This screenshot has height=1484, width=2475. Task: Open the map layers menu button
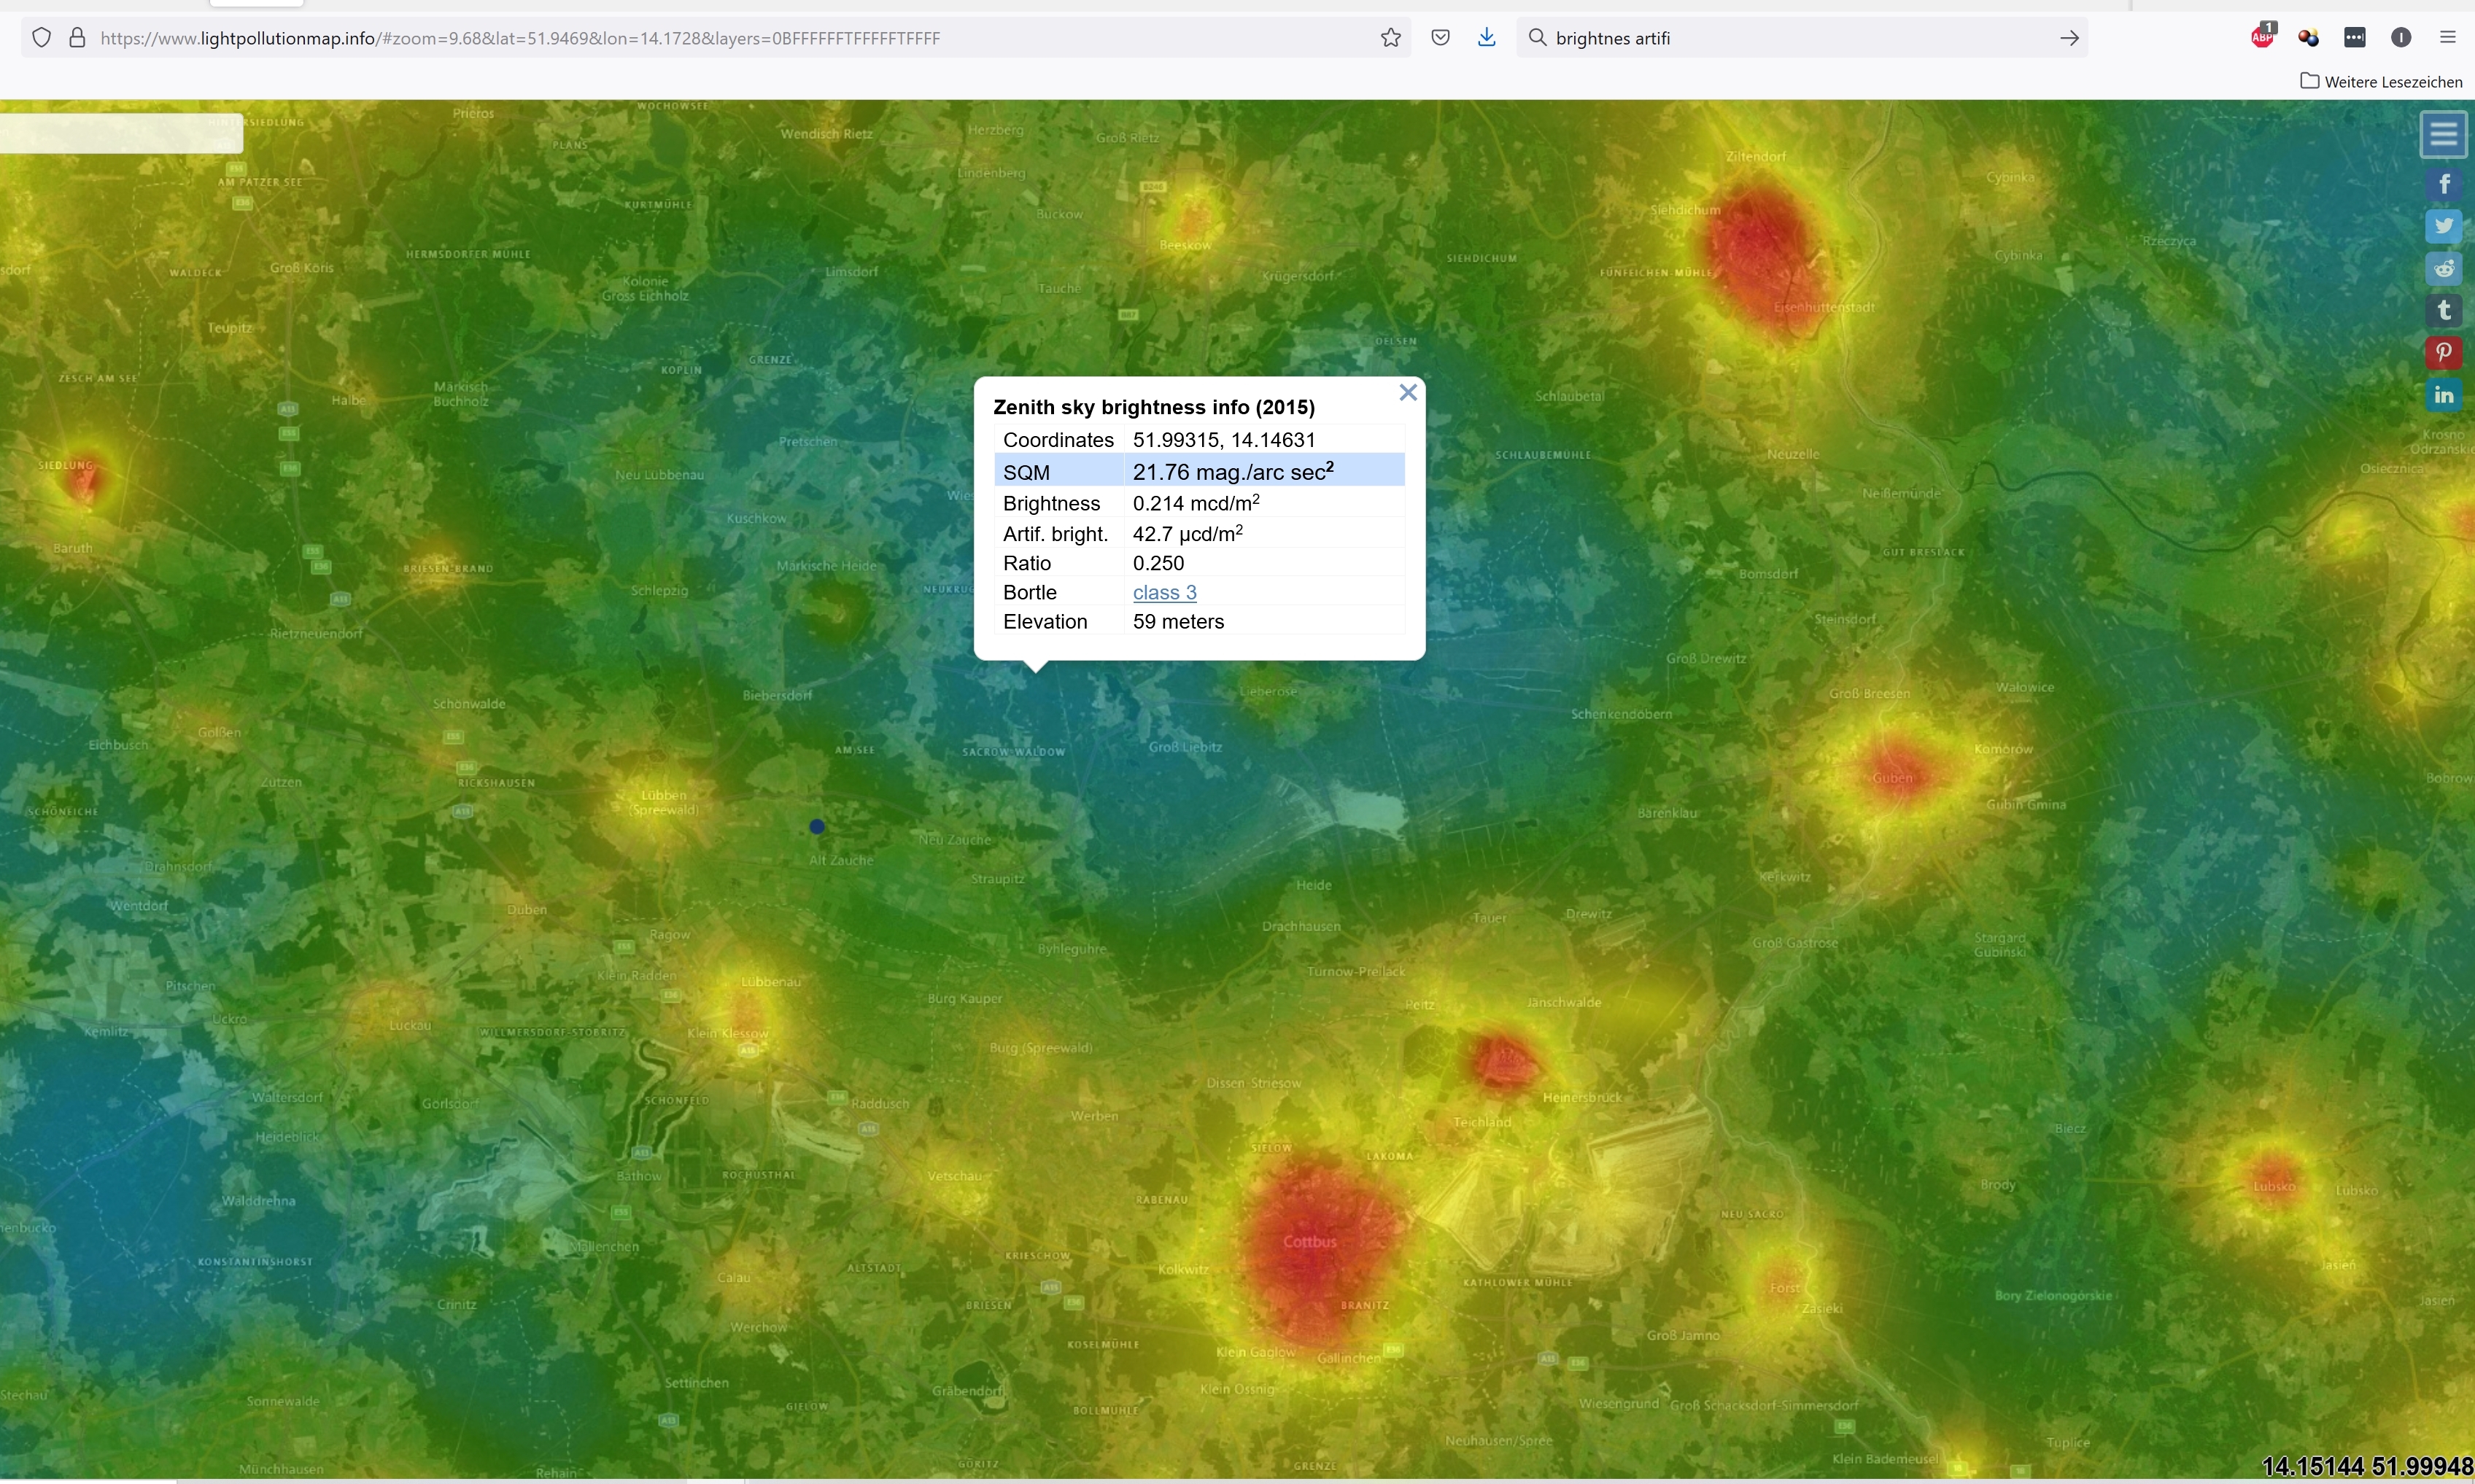(2443, 134)
